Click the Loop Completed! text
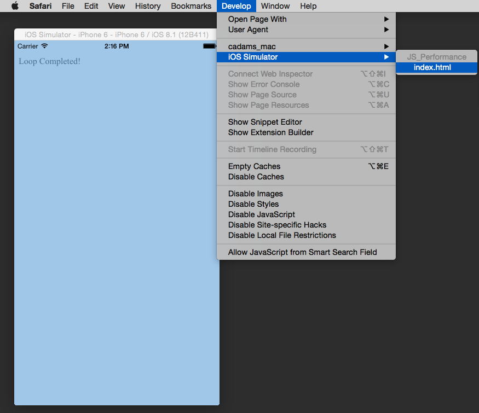The height and width of the screenshot is (413, 479). [49, 61]
